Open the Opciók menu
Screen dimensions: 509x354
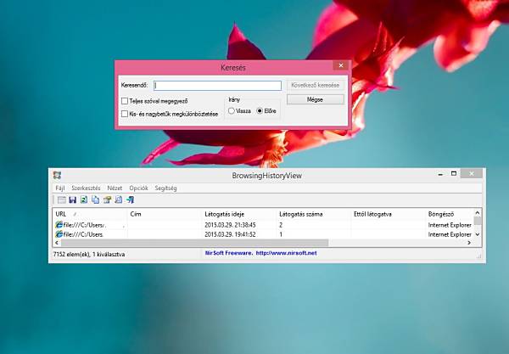tap(138, 188)
